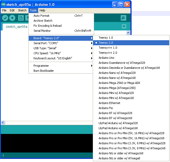
Task: Expand the Programmer submenu
Action: [61, 66]
